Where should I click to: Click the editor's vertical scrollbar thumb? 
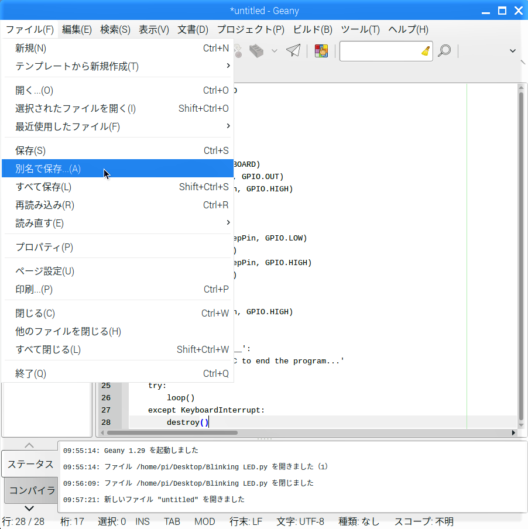[x=521, y=256]
